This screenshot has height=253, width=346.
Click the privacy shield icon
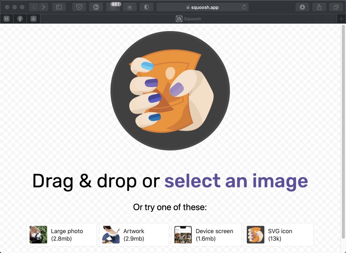146,7
